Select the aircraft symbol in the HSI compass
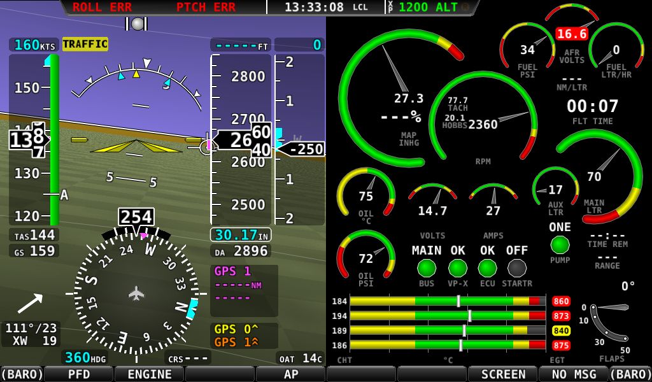The height and width of the screenshot is (382, 652). 136,294
